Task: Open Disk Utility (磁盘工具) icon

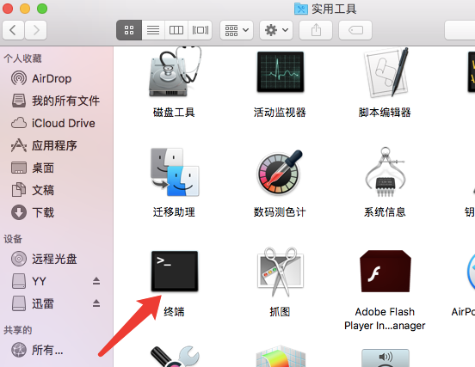Action: coord(175,72)
